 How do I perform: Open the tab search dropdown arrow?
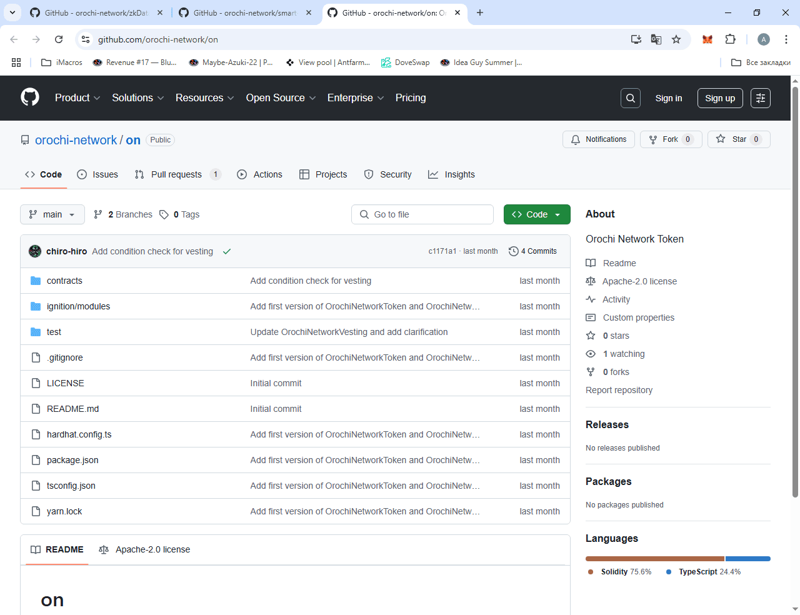[x=12, y=12]
